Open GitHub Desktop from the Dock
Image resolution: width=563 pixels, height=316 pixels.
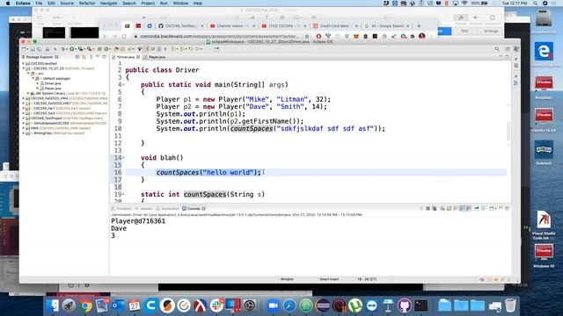coord(405,305)
